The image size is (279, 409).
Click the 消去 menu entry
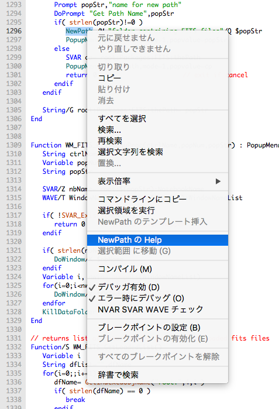(157, 100)
